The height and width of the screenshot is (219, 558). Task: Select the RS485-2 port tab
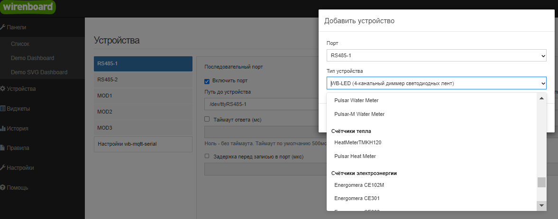(x=143, y=80)
